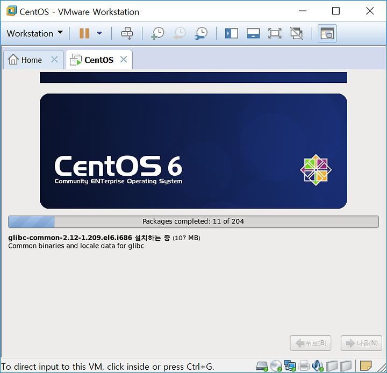The height and width of the screenshot is (373, 387).
Task: Close the VMware Workstation window
Action: pos(370,11)
